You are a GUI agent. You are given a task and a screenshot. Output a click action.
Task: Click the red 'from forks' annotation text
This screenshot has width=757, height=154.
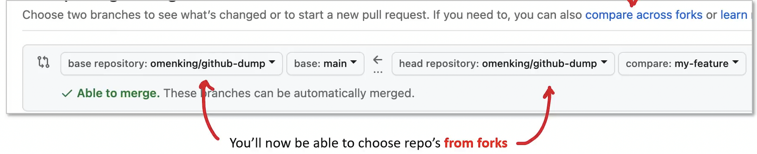tap(475, 143)
